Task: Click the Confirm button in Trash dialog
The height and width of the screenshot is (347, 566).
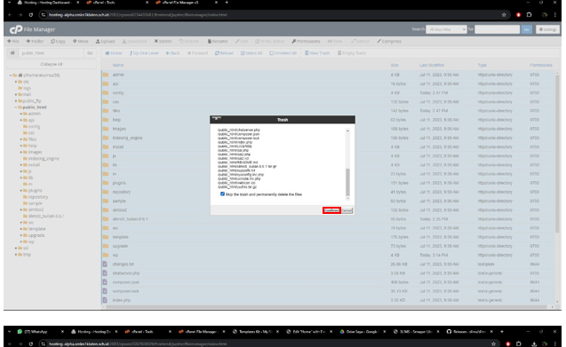Action: point(331,210)
